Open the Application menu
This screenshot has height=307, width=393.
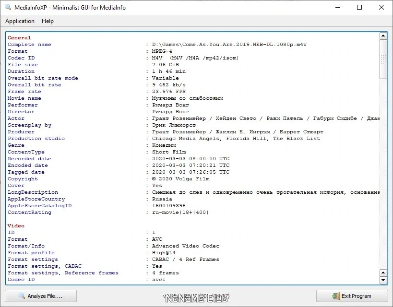pyautogui.click(x=20, y=21)
